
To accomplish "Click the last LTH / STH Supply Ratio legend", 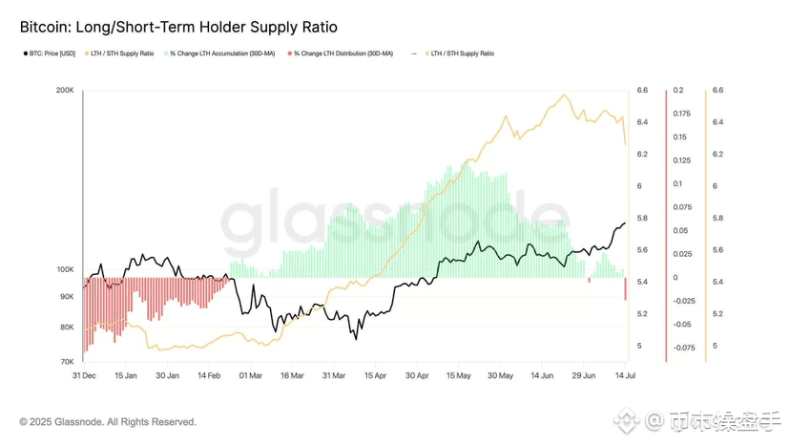I will pyautogui.click(x=460, y=53).
